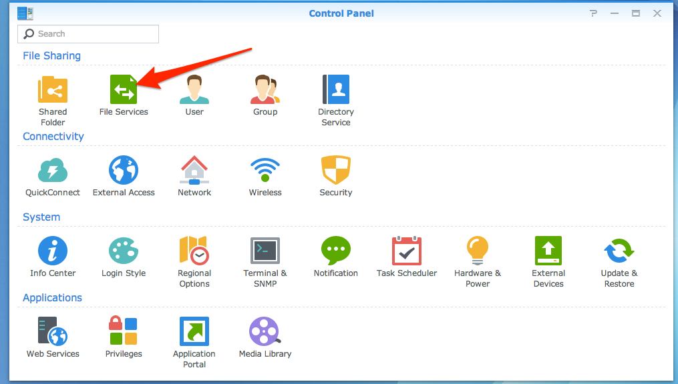Open Login Style customization
This screenshot has height=384, width=678.
[124, 251]
